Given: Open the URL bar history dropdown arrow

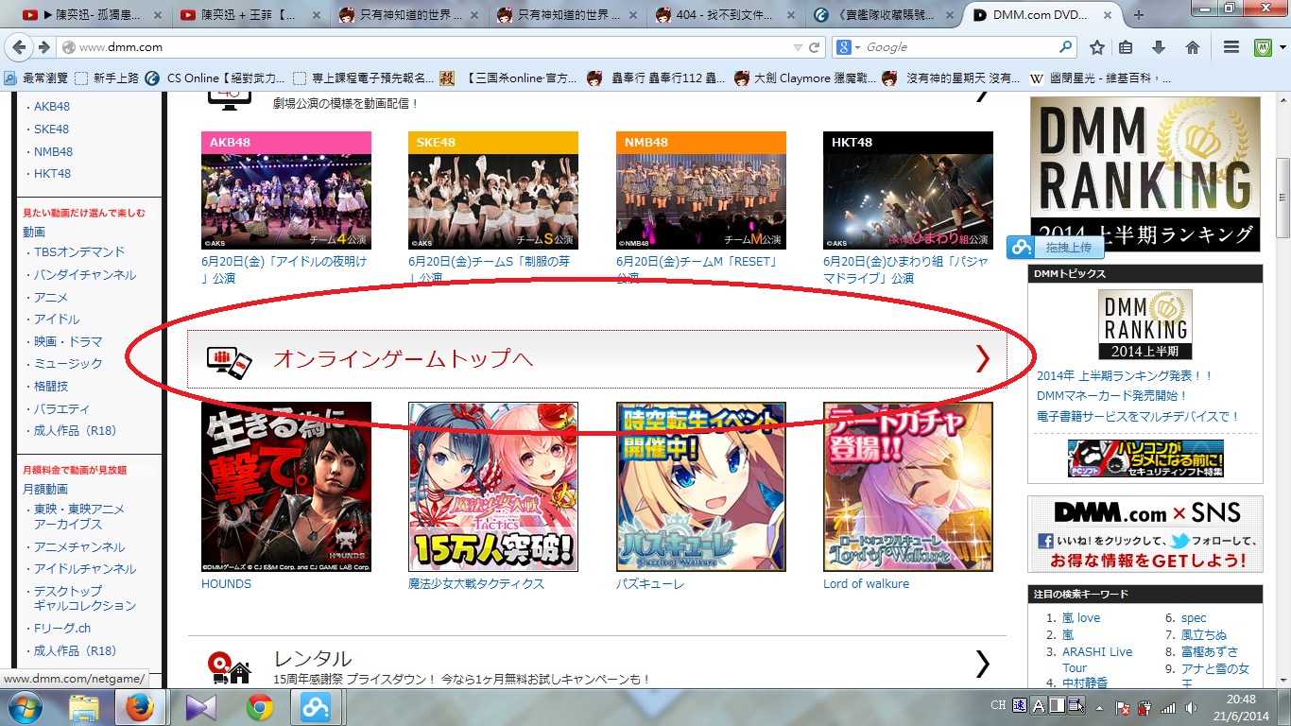Looking at the screenshot, I should tap(797, 47).
